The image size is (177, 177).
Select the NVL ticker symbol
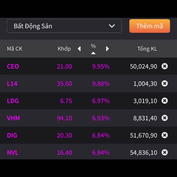click(x=13, y=153)
